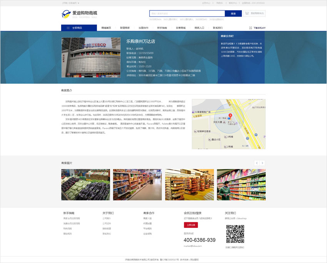327x263 pixels.
Task: Show previous merchant photos with left arrow
Action: pyautogui.click(x=257, y=163)
